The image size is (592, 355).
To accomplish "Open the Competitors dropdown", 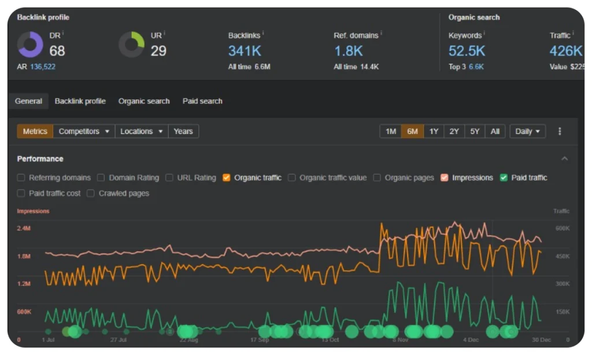I will [84, 131].
